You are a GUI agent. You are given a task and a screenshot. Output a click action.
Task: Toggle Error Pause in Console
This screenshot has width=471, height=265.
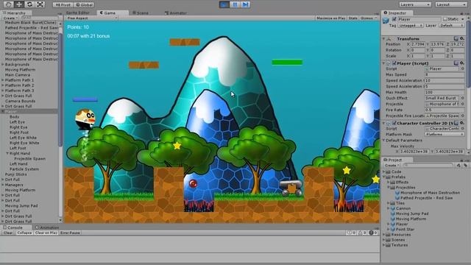pyautogui.click(x=70, y=233)
